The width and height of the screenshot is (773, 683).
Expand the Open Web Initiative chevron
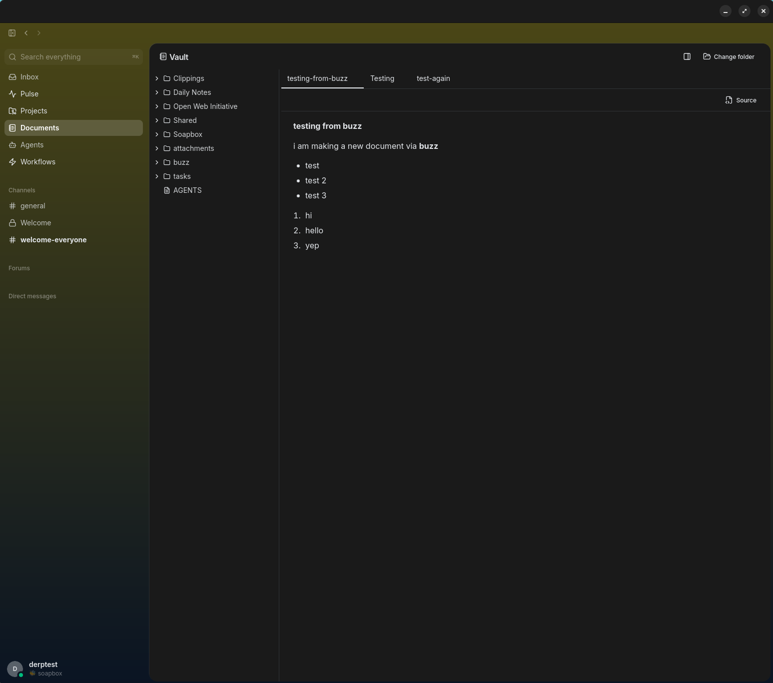[157, 106]
